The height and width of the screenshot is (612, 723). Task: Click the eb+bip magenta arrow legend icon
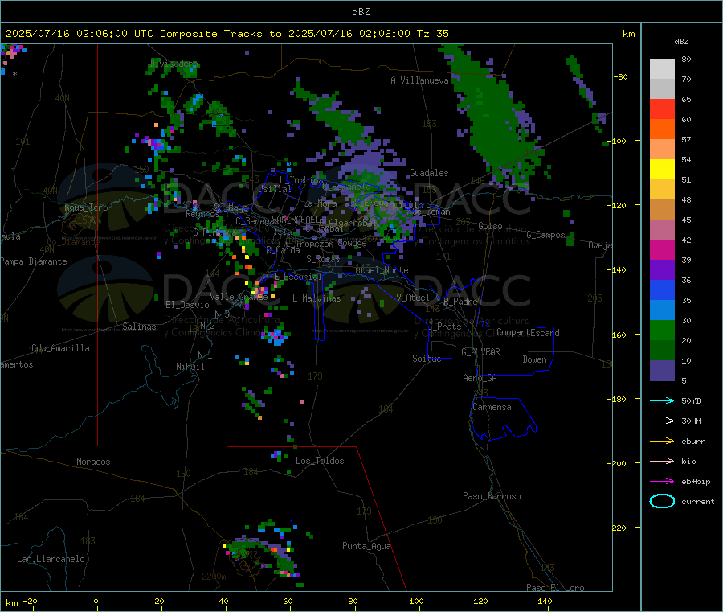point(662,482)
